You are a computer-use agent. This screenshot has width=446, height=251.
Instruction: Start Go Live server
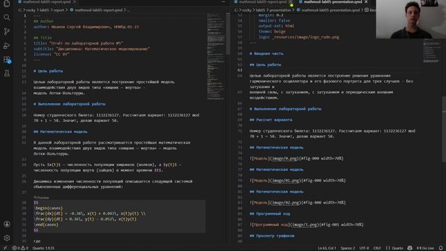tap(425, 248)
